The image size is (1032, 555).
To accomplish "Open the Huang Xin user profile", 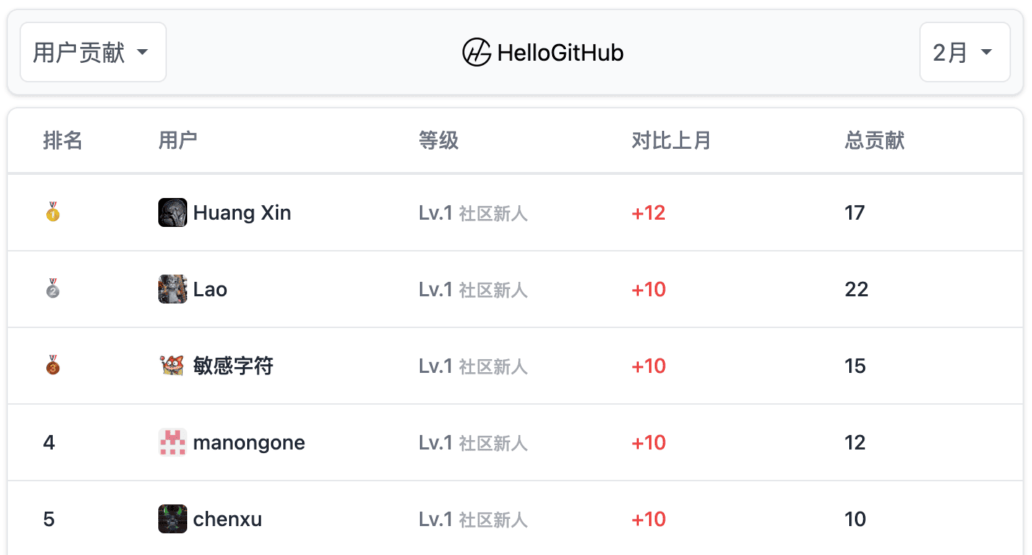I will (x=242, y=213).
